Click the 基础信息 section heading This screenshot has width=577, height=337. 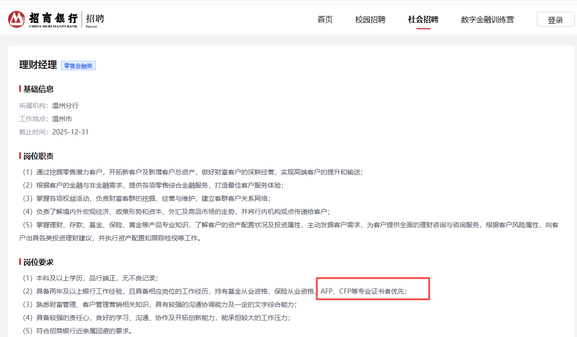[x=38, y=89]
